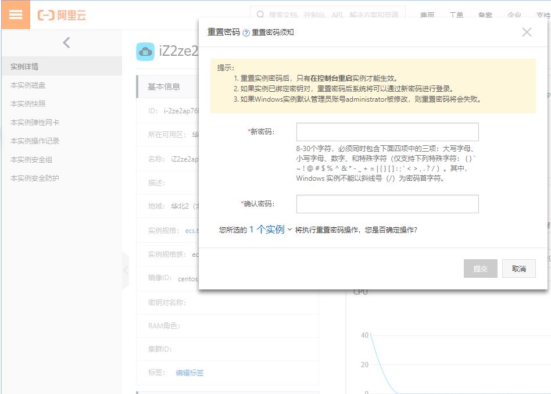Close the reset password dialog
Viewport: 551px width, 394px height.
[527, 32]
